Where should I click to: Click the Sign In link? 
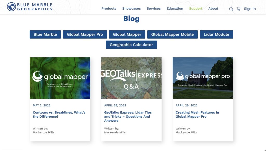250,9
